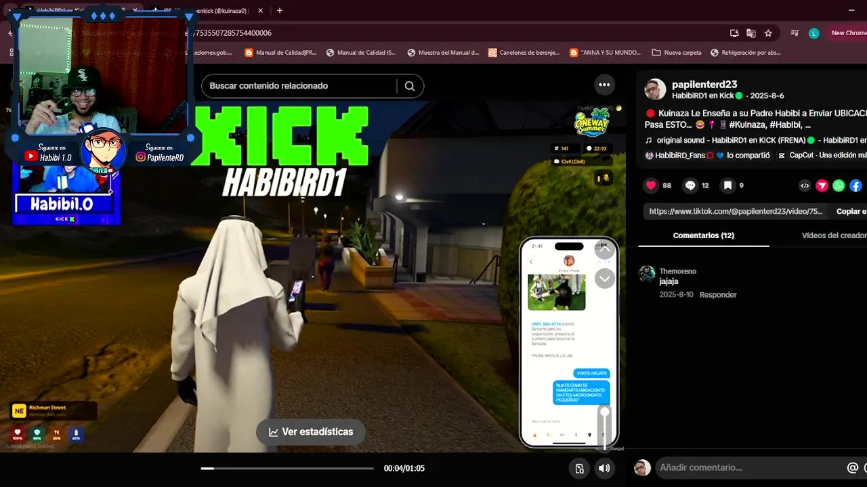Click the #Habibi hashtag
The image size is (867, 487).
click(785, 124)
